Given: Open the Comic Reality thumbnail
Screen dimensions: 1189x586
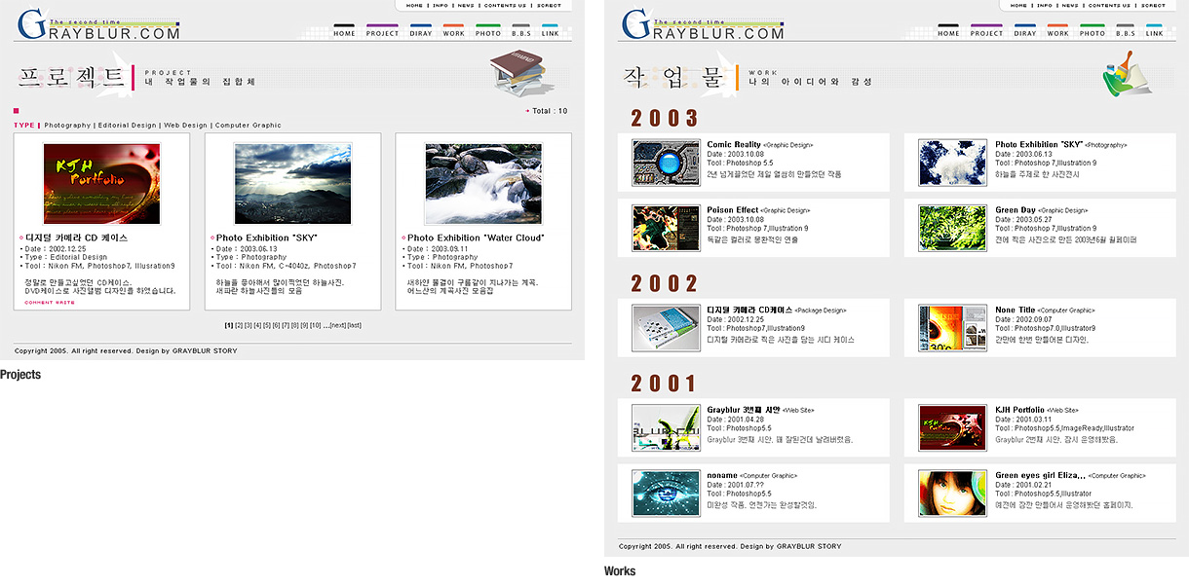Looking at the screenshot, I should coord(666,162).
